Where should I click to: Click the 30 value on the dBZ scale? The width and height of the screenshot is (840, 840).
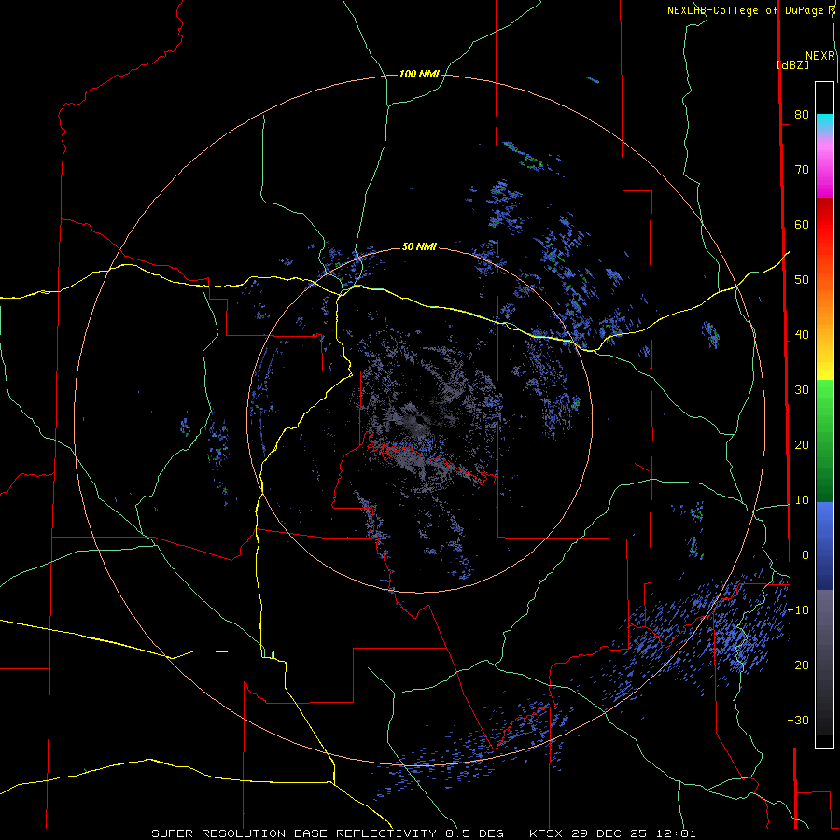[x=802, y=390]
